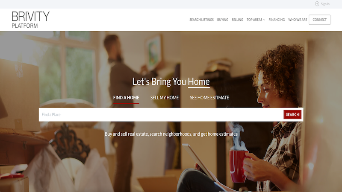
Task: Open the Financing page
Action: click(x=277, y=20)
